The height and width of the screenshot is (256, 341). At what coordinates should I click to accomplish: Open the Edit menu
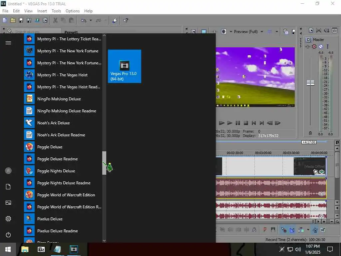(16, 11)
